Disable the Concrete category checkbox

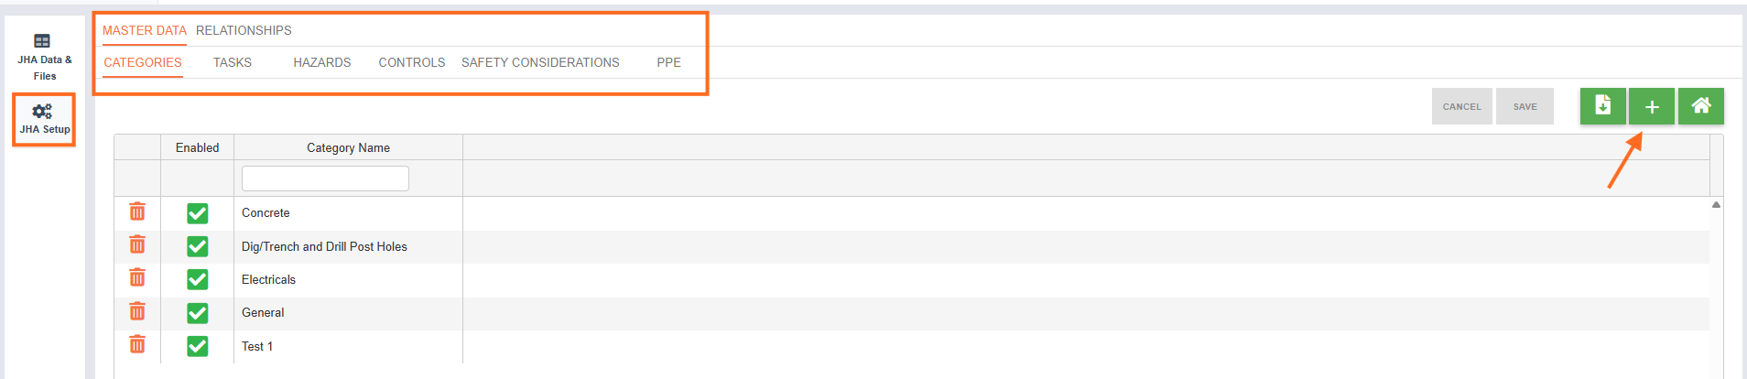[x=198, y=213]
